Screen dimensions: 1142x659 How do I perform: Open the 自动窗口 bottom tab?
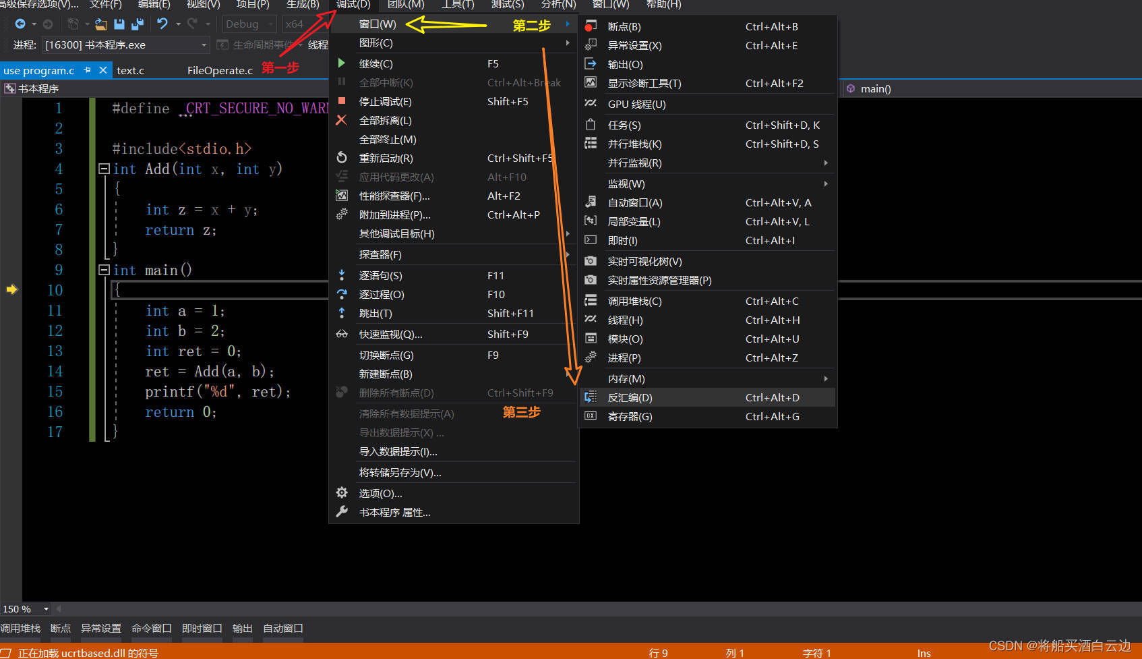283,628
